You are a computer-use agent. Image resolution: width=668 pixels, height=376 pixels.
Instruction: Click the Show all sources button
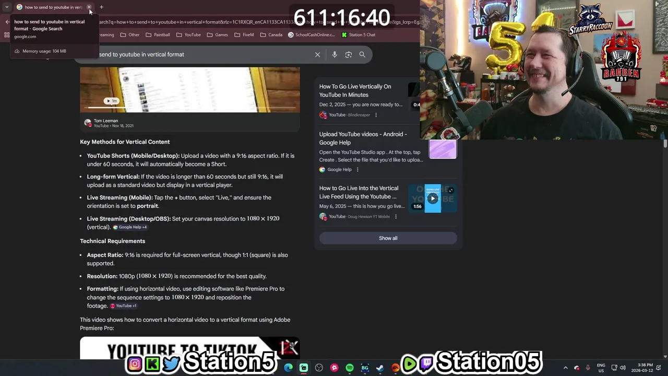coord(388,238)
